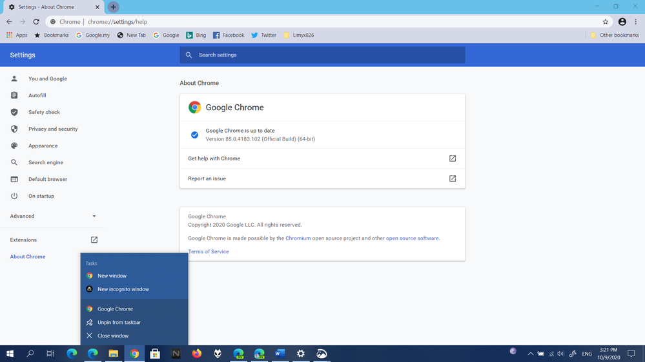Image resolution: width=645 pixels, height=362 pixels.
Task: Open the taskbar volume control
Action: click(x=560, y=354)
